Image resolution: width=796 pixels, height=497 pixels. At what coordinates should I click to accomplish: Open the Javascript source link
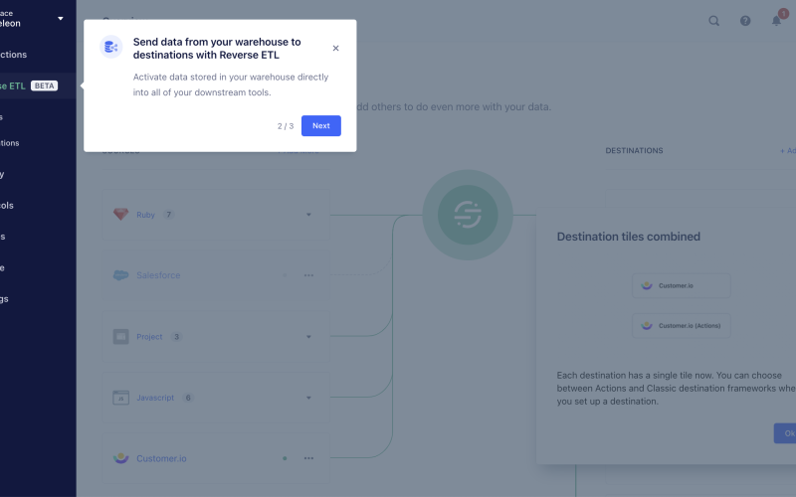pyautogui.click(x=154, y=398)
